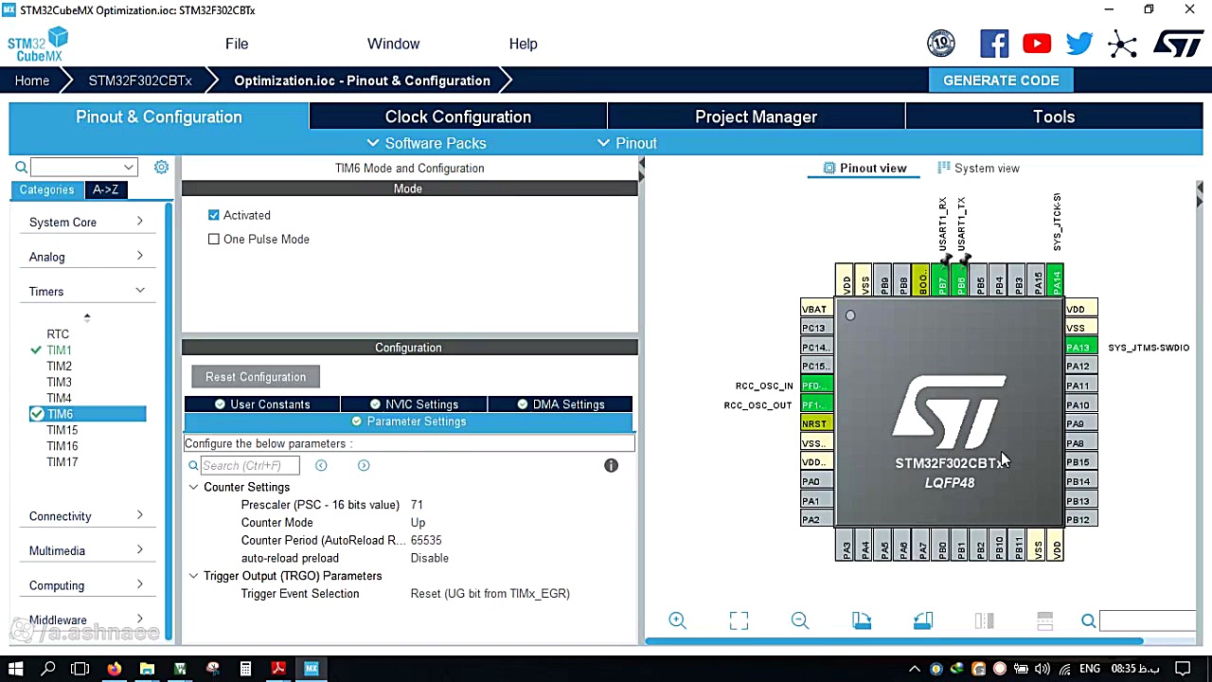Open the ST Facebook page icon
Screen dimensions: 1212x682
pyautogui.click(x=994, y=44)
